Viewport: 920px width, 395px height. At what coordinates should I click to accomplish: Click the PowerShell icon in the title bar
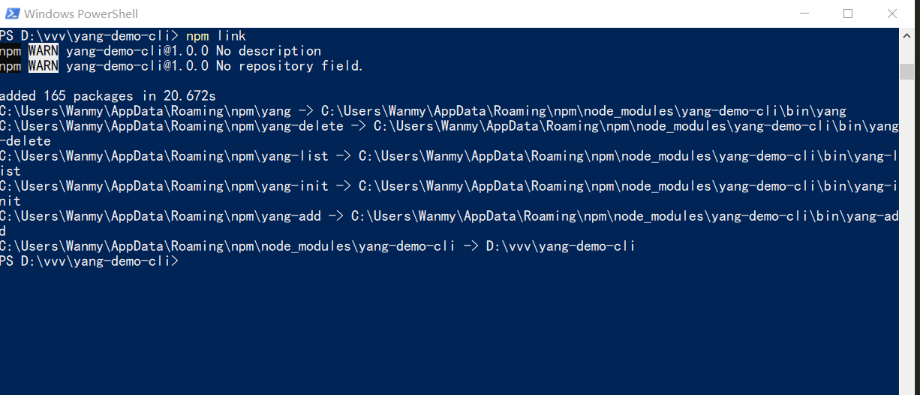coord(10,14)
